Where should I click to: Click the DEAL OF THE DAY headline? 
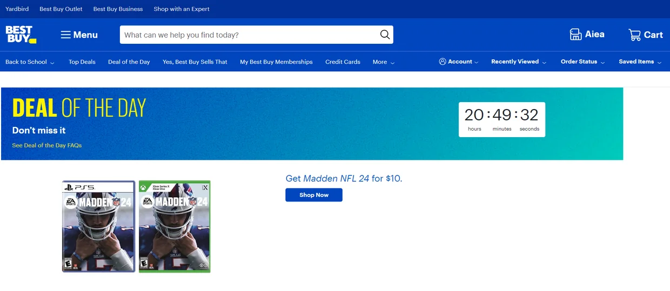[79, 108]
